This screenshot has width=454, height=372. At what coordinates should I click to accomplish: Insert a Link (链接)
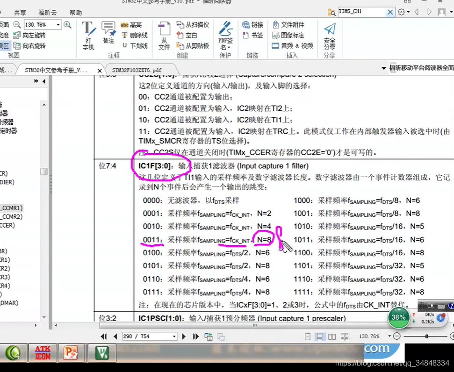pyautogui.click(x=253, y=25)
